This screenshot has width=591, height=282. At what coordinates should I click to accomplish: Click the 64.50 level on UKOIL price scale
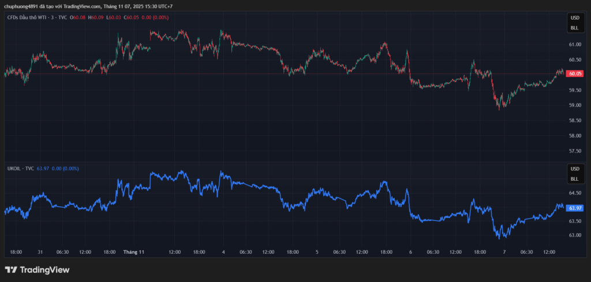coord(575,193)
